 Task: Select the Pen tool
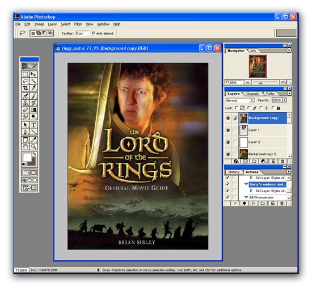[x=26, y=132]
